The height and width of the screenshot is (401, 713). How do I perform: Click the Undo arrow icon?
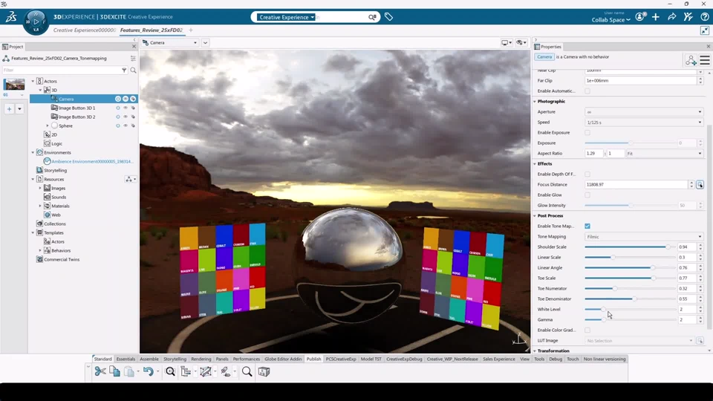[x=148, y=371]
